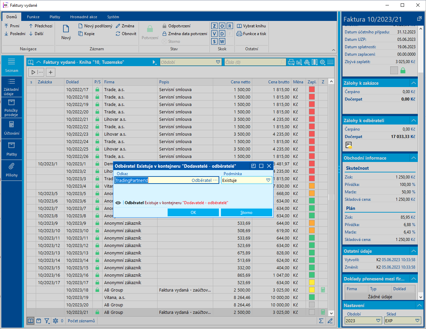Screen dimensions: 426x329
Task: Open the Podmínka Existuje dropdown
Action: [268, 180]
